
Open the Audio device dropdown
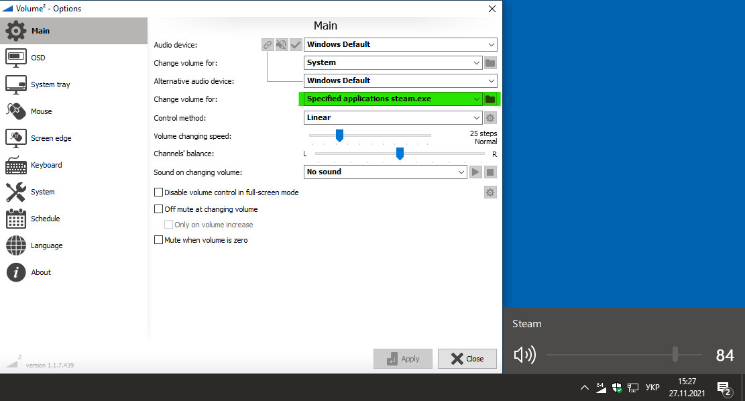click(x=400, y=44)
